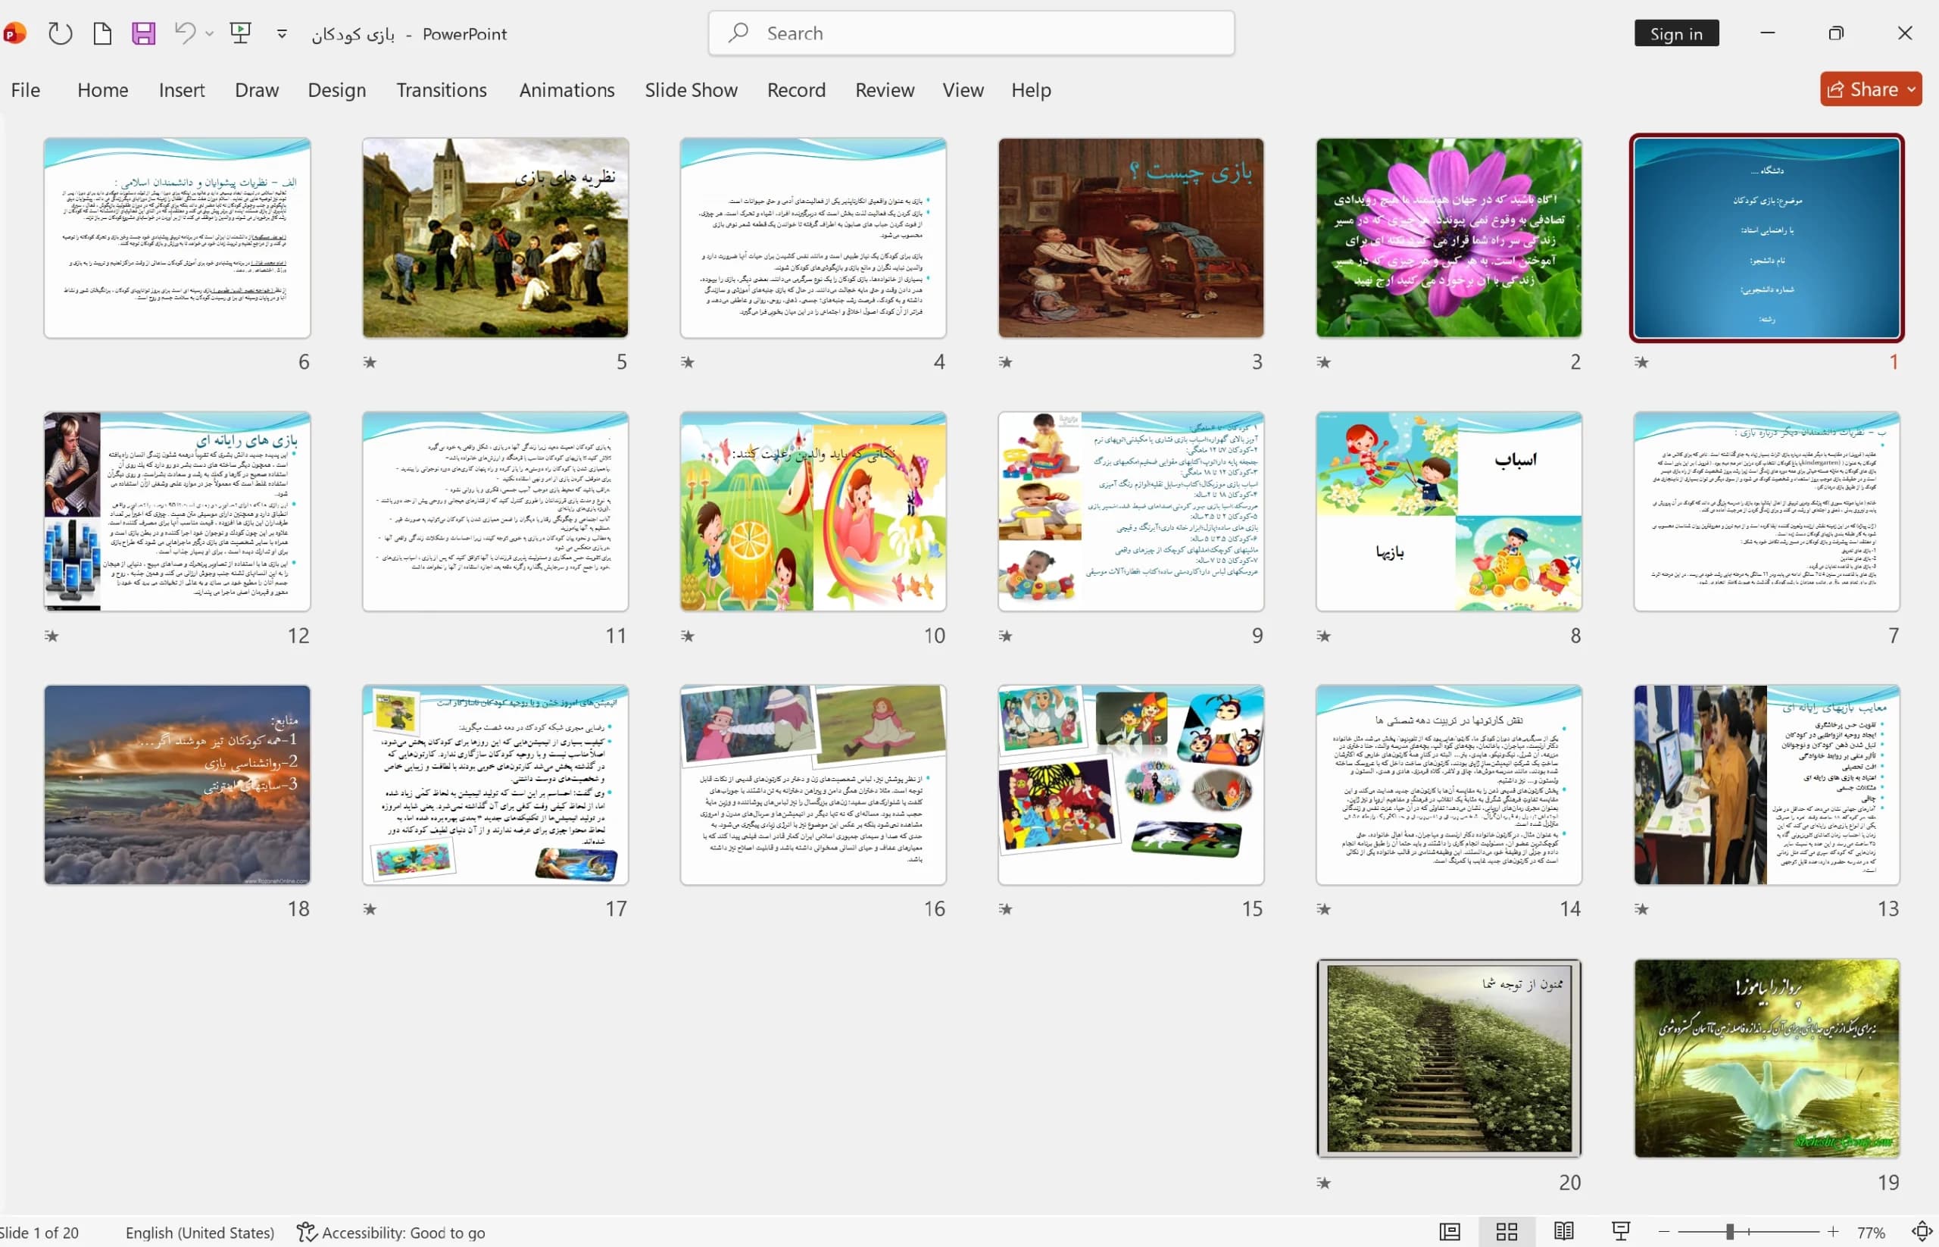1939x1247 pixels.
Task: Open the Animations ribbon tab
Action: (567, 90)
